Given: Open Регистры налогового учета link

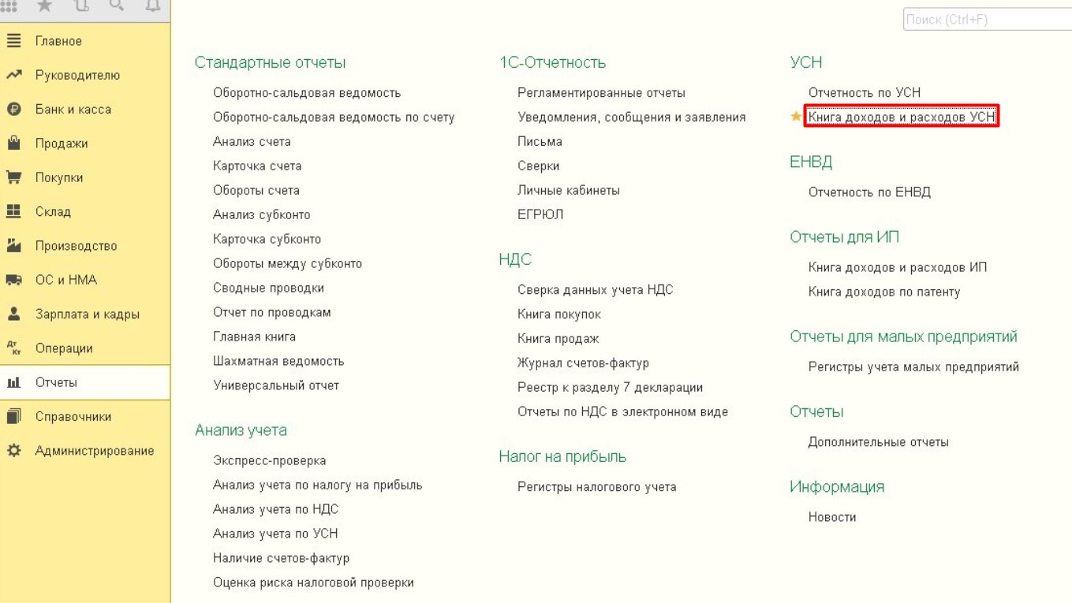Looking at the screenshot, I should point(596,487).
